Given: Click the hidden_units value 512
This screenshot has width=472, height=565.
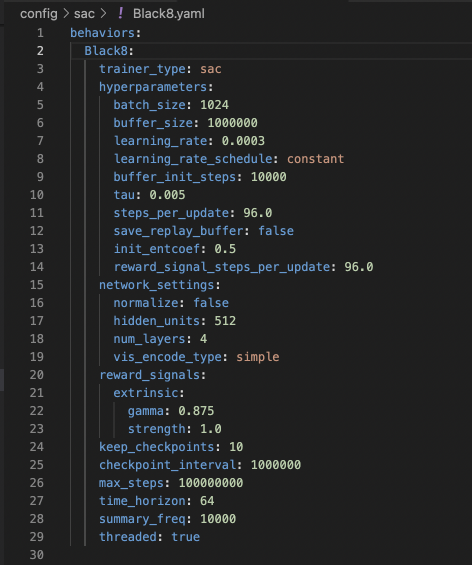Looking at the screenshot, I should click(x=225, y=320).
